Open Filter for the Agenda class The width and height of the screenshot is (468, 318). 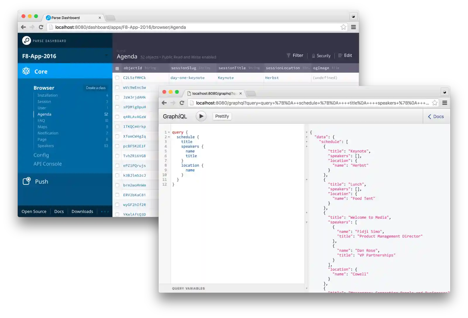295,56
